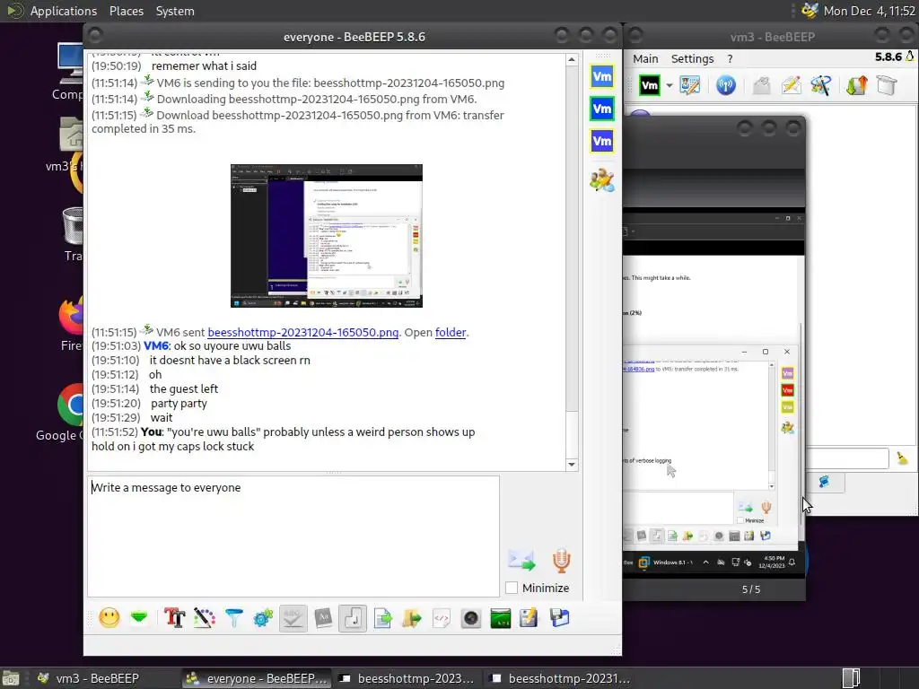Open the Places menu
919x689 pixels.
tap(126, 11)
